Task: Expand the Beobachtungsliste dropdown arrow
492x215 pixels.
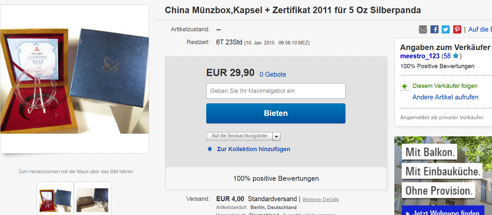Action: point(277,136)
